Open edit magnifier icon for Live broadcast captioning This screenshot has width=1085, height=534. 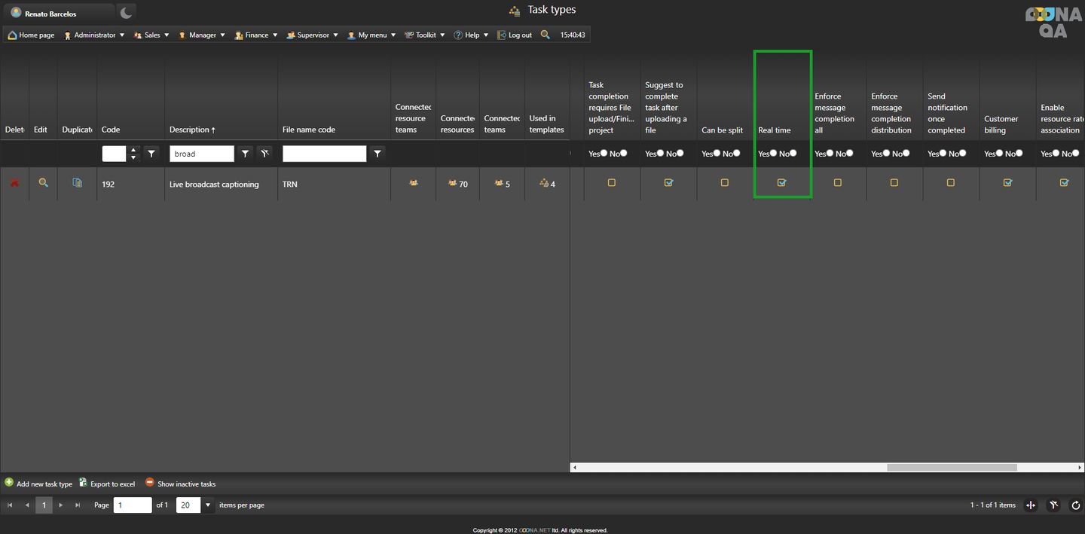tap(43, 183)
